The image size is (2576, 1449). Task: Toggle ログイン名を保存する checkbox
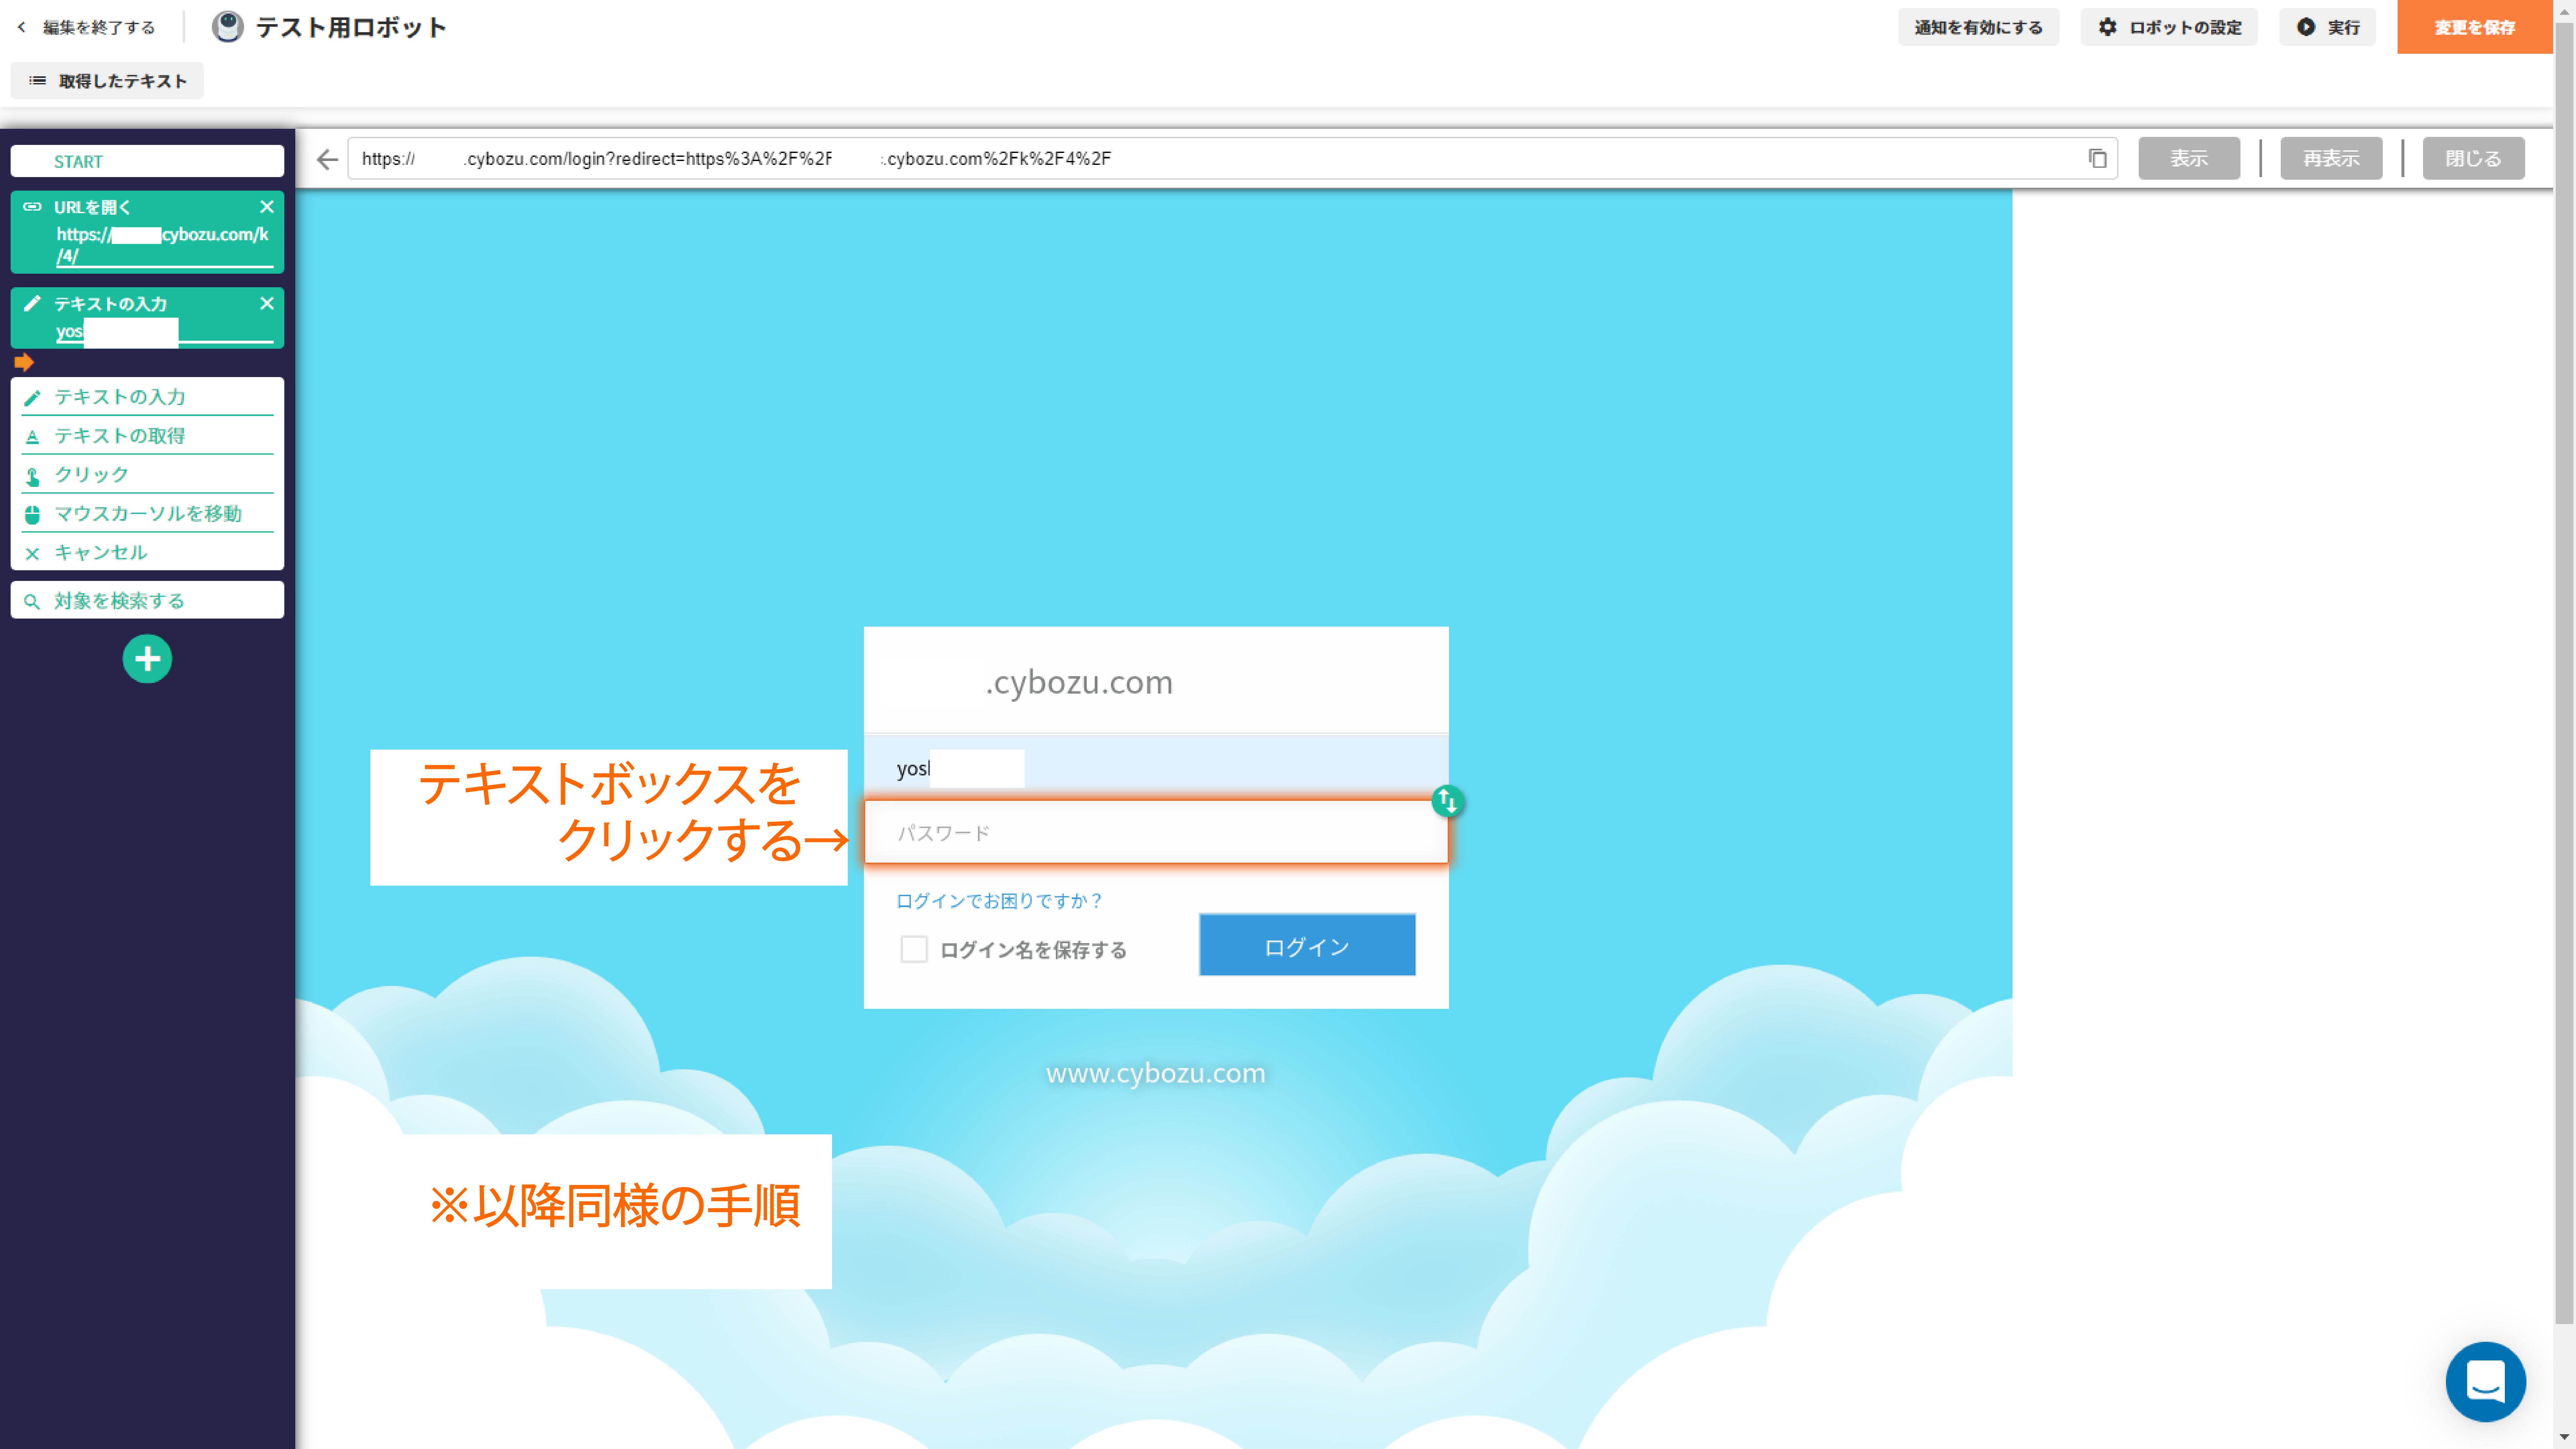coord(914,949)
